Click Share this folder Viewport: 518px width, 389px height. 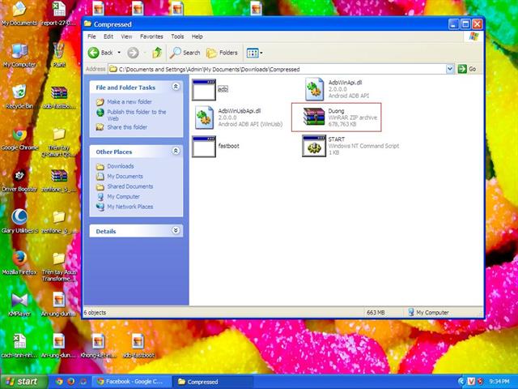point(127,126)
